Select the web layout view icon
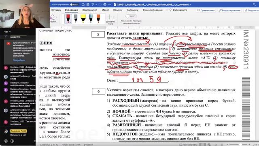259x146 pixels. pos(209,145)
